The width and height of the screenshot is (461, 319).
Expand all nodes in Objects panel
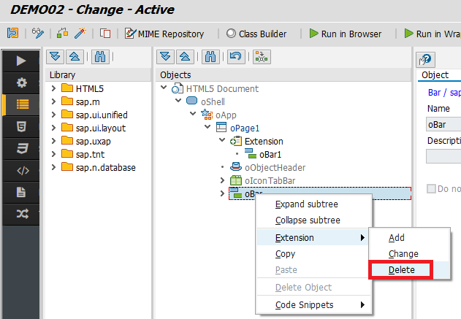pyautogui.click(x=166, y=57)
